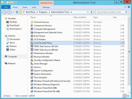Image resolution: width=132 pixels, height=99 pixels.
Task: Click the Security Configuration Wizard icon
Action: pos(32,60)
